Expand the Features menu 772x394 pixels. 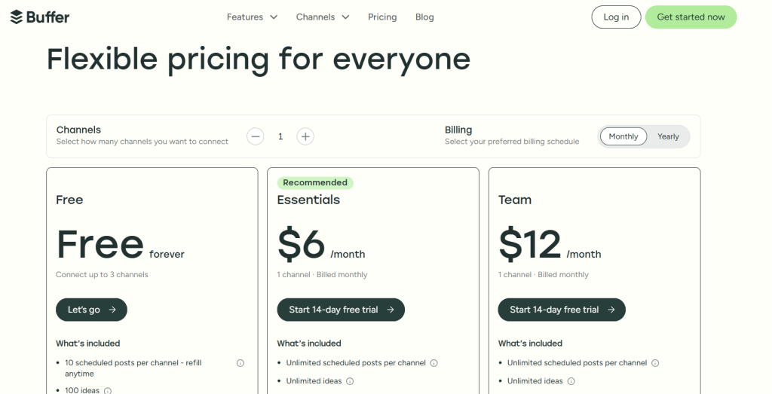252,17
